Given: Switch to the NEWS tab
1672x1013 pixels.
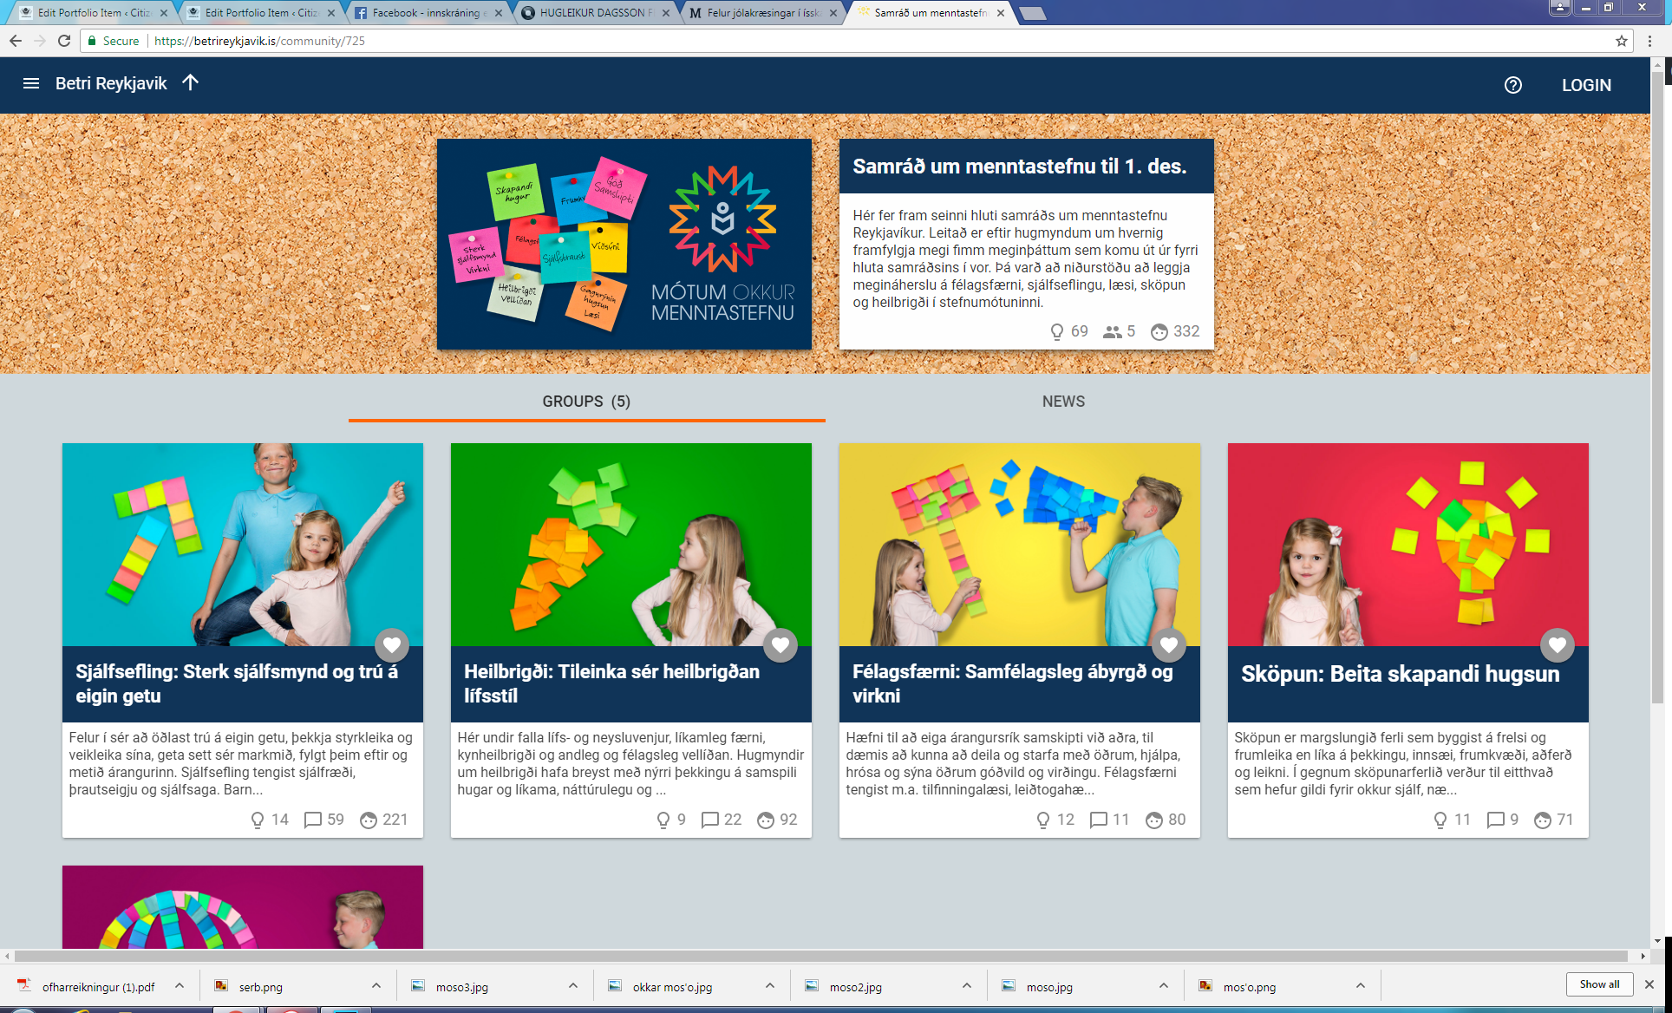Looking at the screenshot, I should pyautogui.click(x=1063, y=402).
